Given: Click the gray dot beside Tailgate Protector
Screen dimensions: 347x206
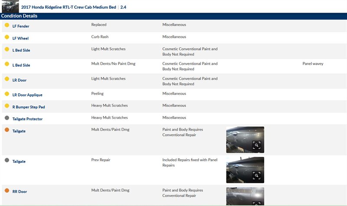Looking at the screenshot, I should click(x=7, y=118).
